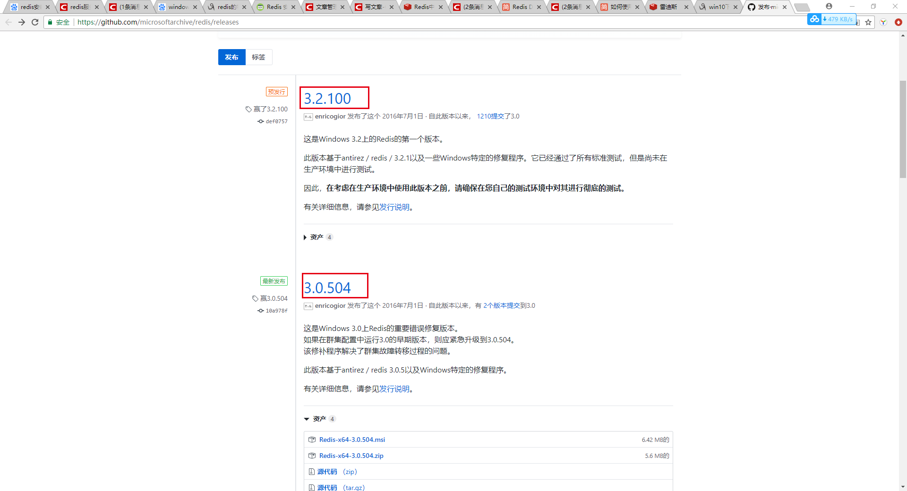
Task: Expand the assets list for release 3.2.100
Action: tap(317, 237)
